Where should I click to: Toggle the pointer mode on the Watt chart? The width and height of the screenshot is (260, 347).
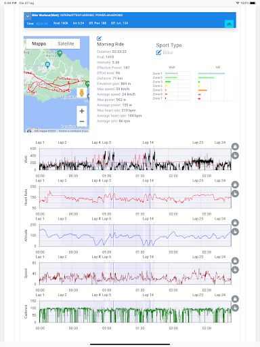[x=235, y=155]
